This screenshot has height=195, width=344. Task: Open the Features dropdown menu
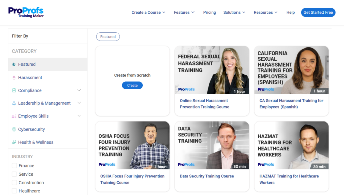tap(184, 12)
